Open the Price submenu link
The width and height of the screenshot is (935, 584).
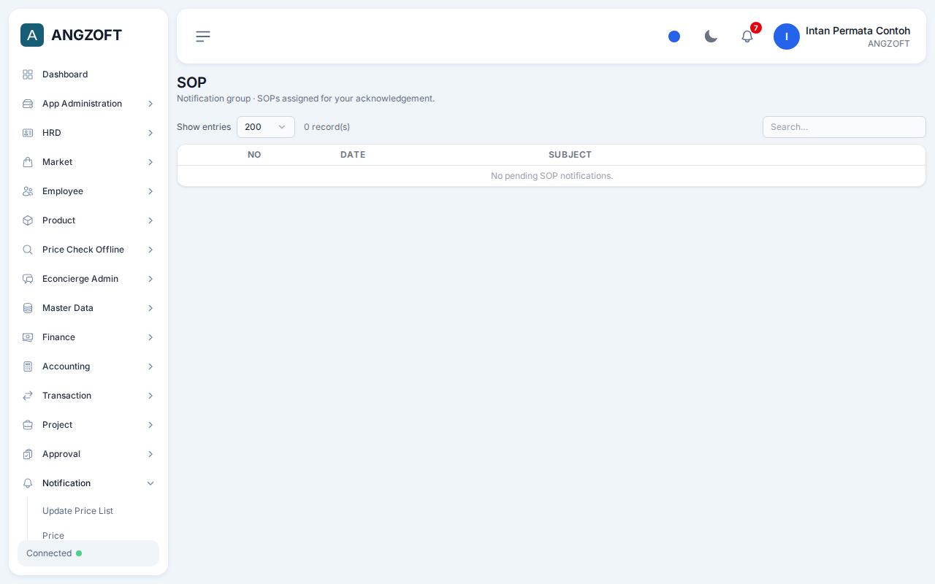point(53,536)
